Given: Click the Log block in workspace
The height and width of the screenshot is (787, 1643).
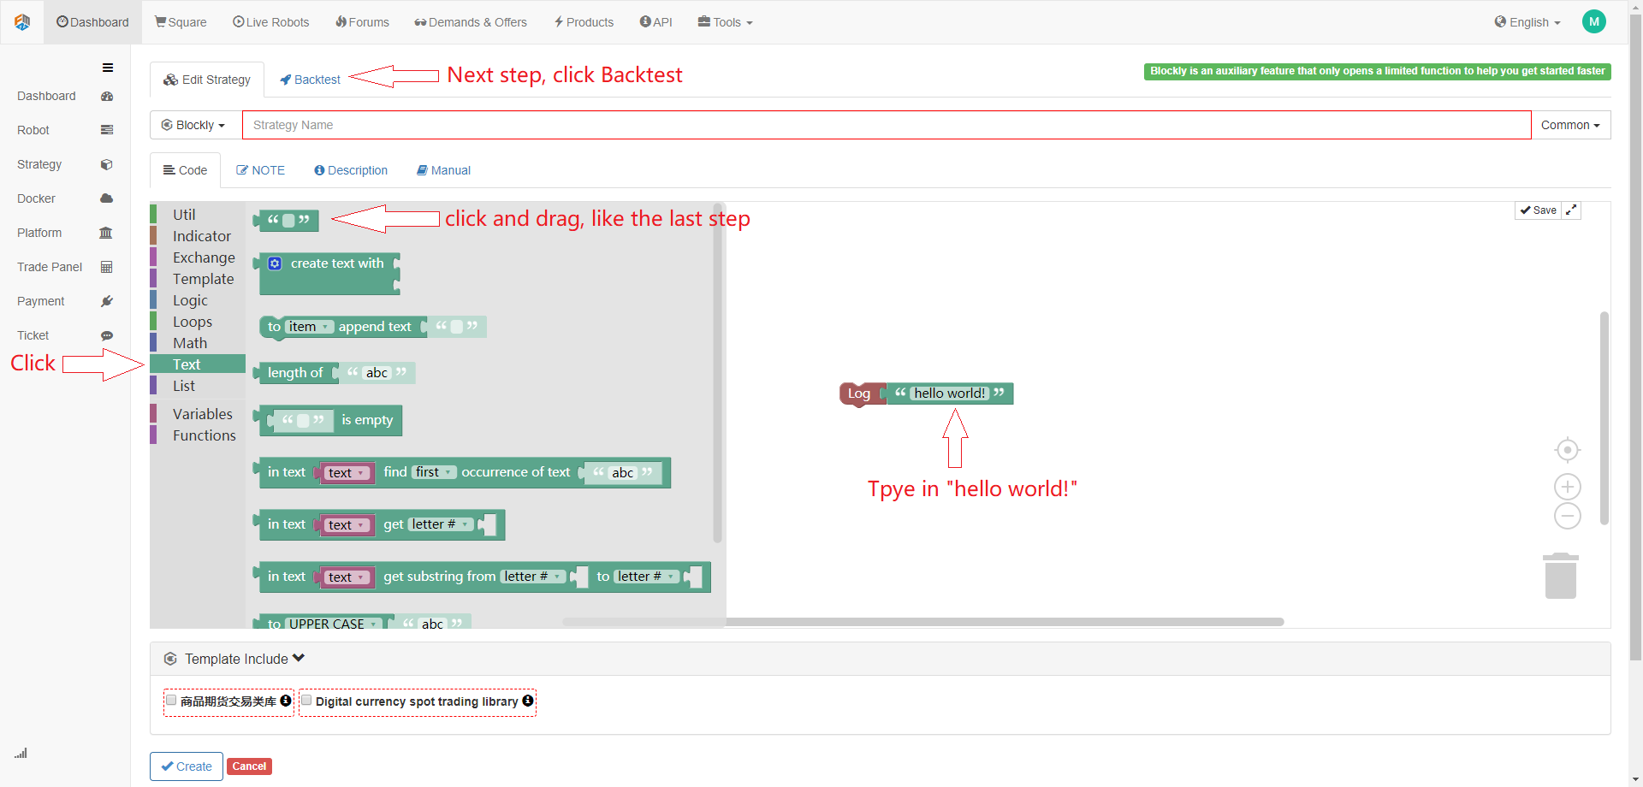Looking at the screenshot, I should click(860, 393).
